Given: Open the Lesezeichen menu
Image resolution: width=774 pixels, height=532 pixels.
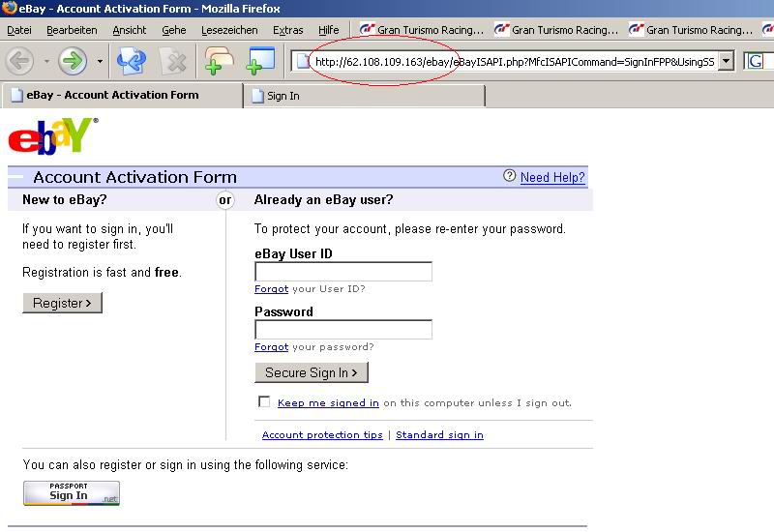Looking at the screenshot, I should (x=229, y=30).
